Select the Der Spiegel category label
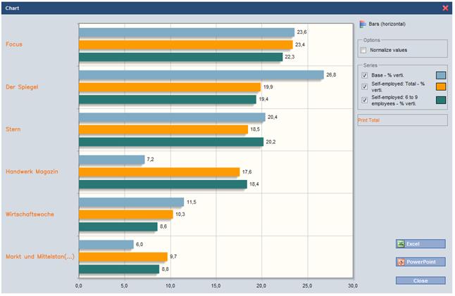Viewport: 455px width, 296px height. [x=22, y=87]
